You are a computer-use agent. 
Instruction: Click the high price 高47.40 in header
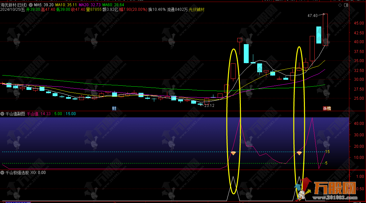pos(48,9)
